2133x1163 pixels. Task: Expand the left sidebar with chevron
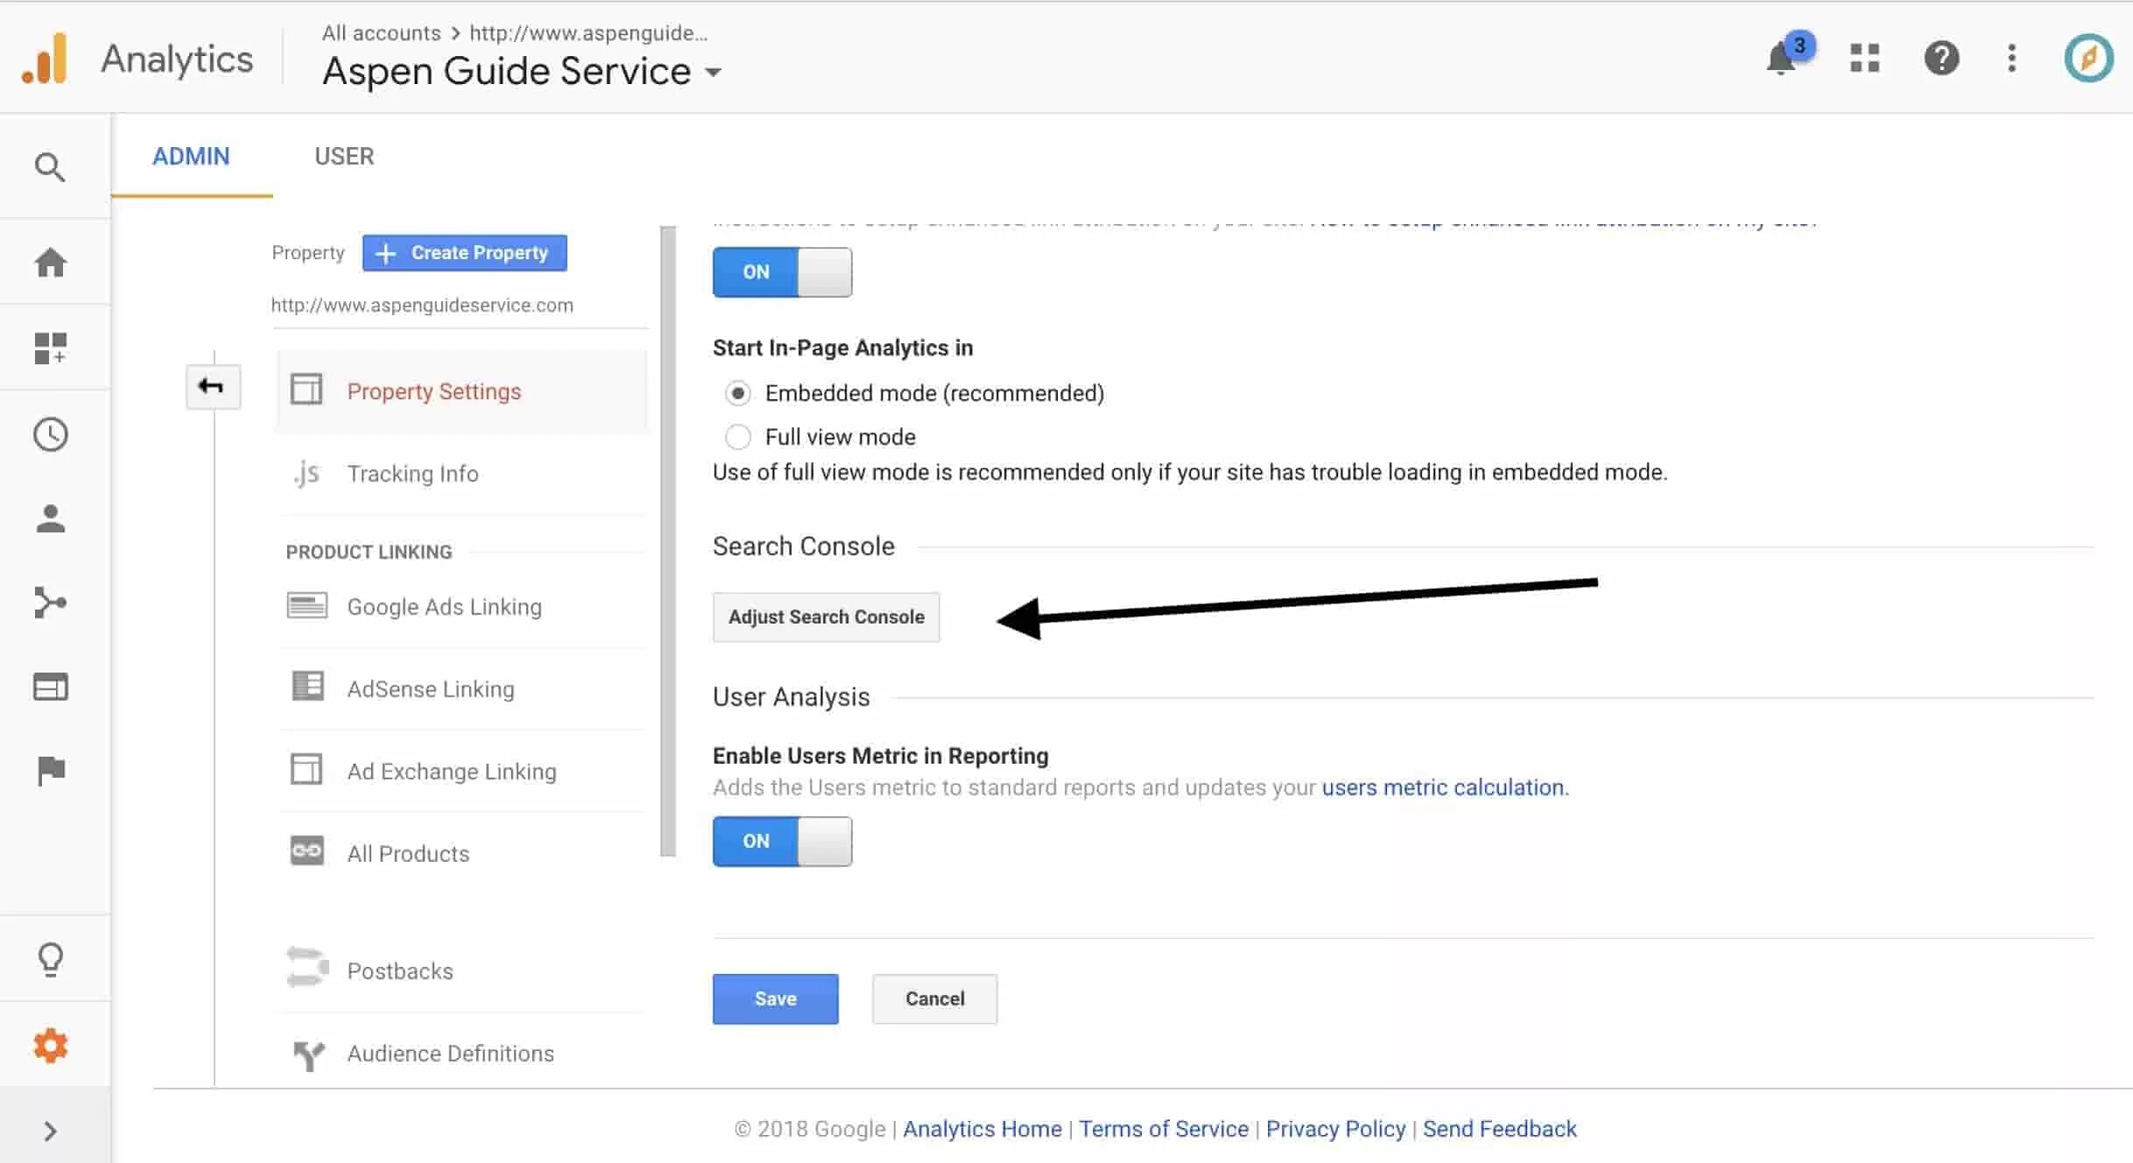coord(50,1131)
